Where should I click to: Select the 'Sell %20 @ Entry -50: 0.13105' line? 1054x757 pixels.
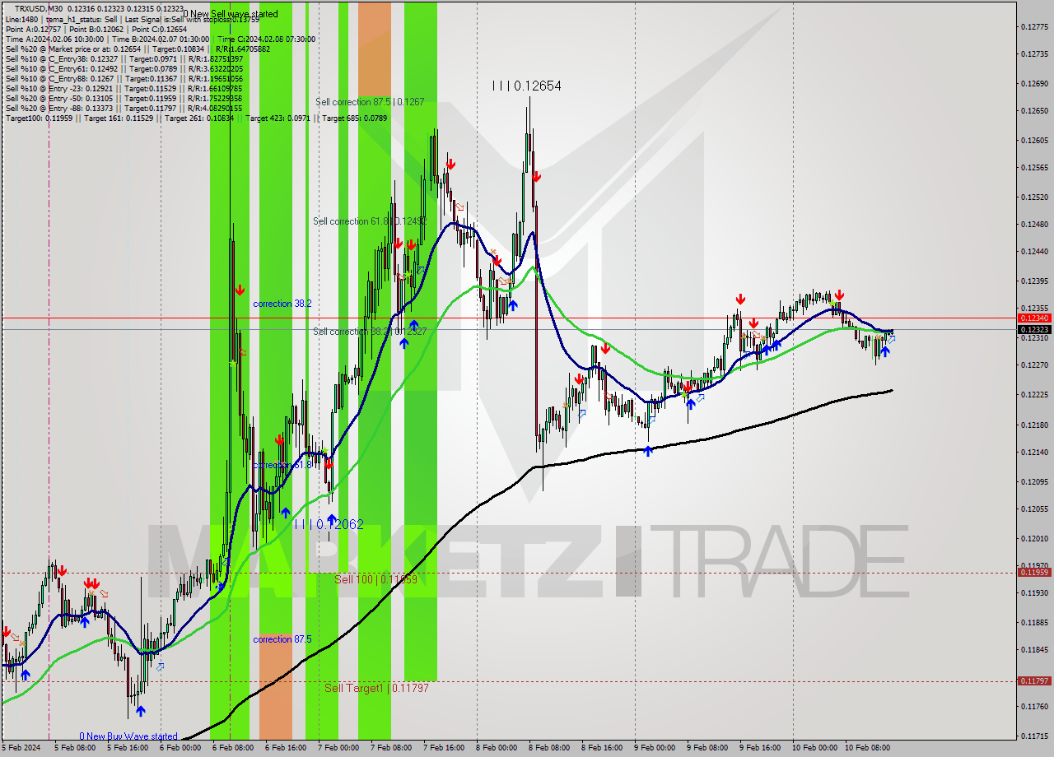click(x=124, y=98)
